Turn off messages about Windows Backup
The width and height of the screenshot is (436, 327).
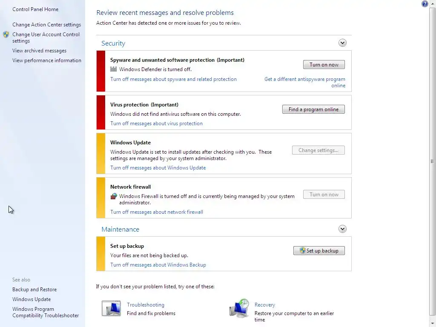pyautogui.click(x=158, y=265)
